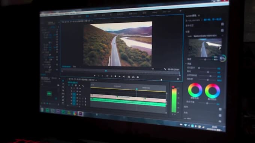The image size is (255, 143).
Task: Select the timeline sequence tab
Action: point(81,80)
